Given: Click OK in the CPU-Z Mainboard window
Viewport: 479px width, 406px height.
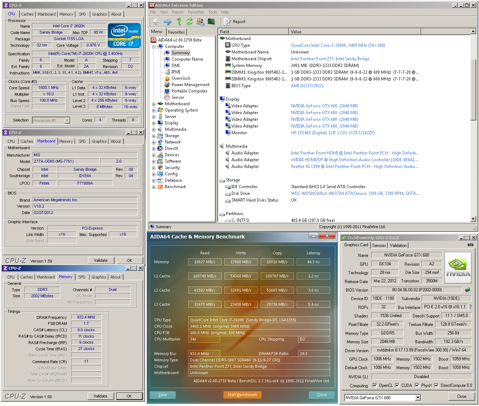Looking at the screenshot, I should click(129, 260).
